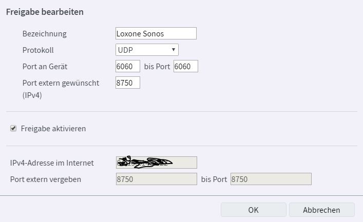The width and height of the screenshot is (363, 222).
Task: Toggle the Freigabe aktivieren checkbox
Action: point(13,129)
